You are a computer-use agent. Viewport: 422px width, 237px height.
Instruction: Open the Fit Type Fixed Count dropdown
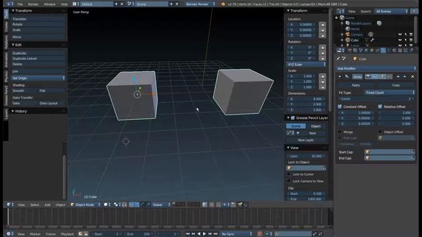pos(390,92)
